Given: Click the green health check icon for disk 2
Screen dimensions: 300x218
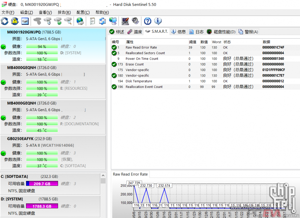Looking at the screenshot, I should 3,118.
